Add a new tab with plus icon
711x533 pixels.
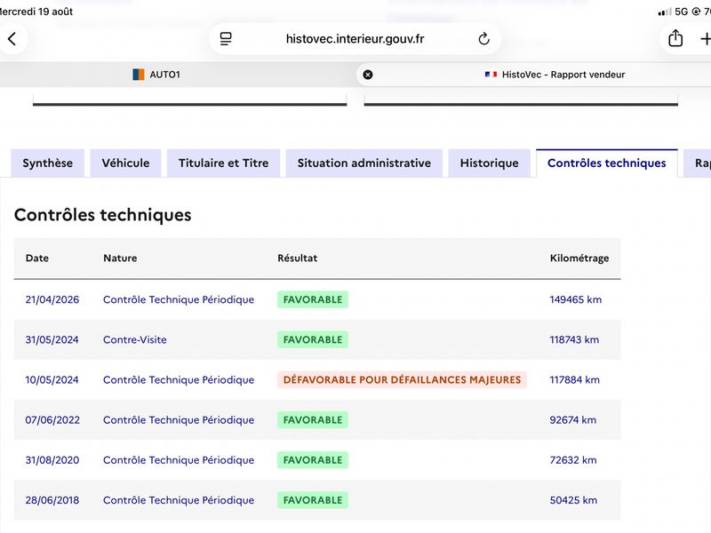706,39
